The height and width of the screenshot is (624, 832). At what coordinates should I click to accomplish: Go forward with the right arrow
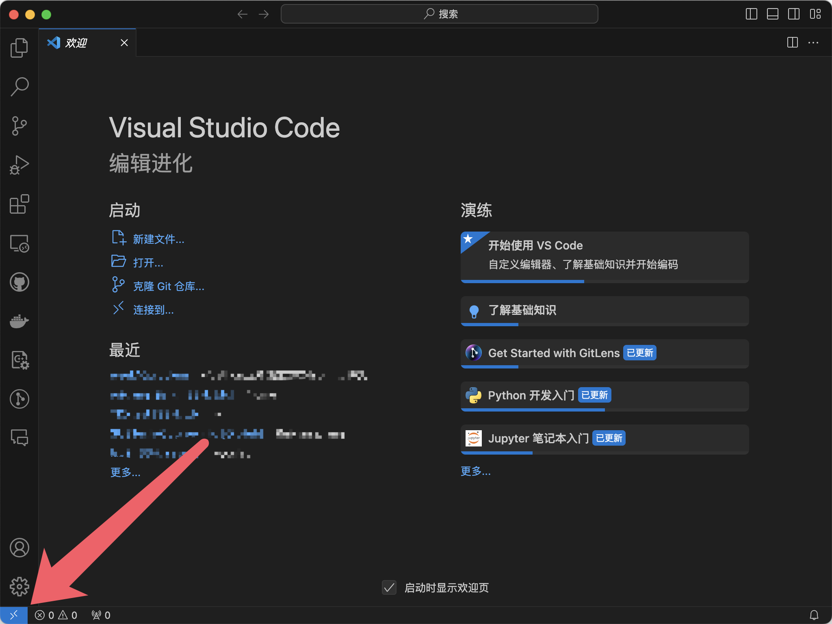(264, 14)
